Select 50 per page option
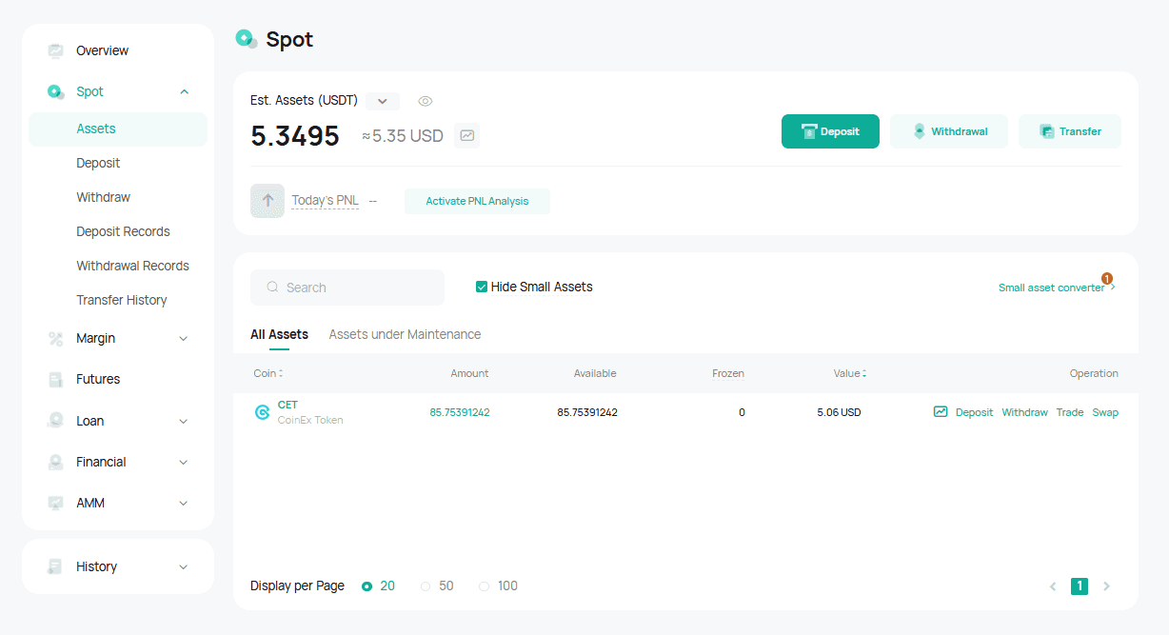 pyautogui.click(x=426, y=586)
